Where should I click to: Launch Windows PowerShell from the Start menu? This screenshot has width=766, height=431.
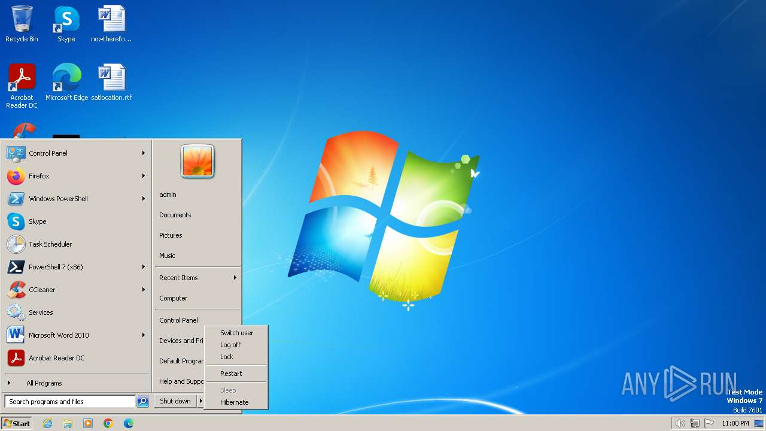click(x=77, y=199)
